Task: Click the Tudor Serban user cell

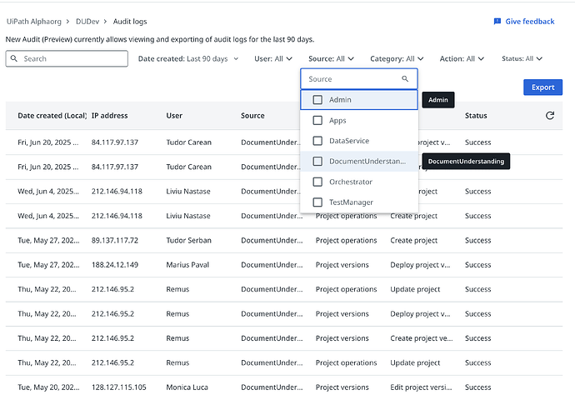Action: [x=188, y=240]
